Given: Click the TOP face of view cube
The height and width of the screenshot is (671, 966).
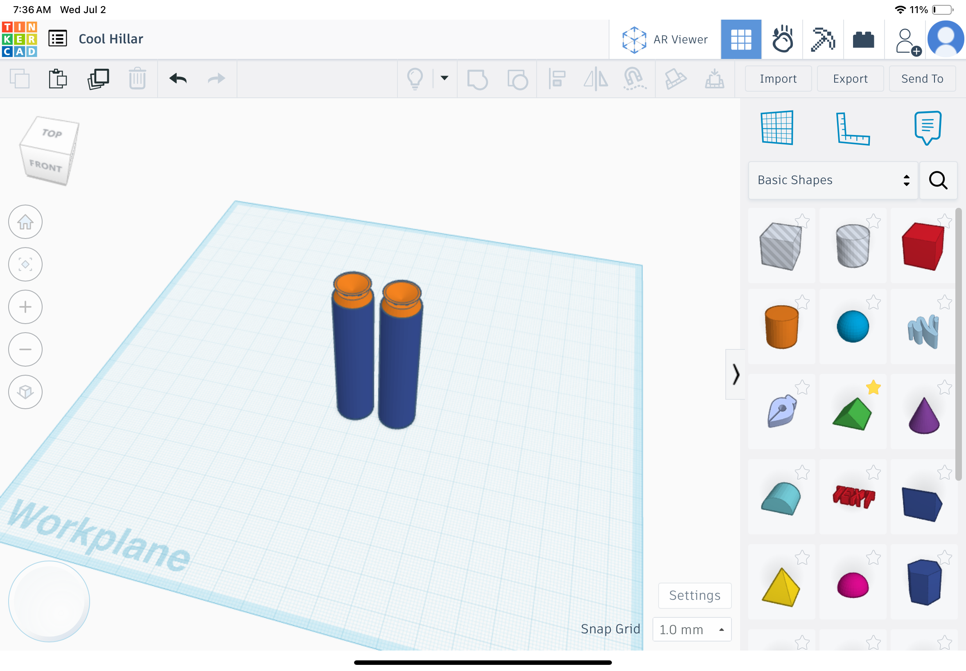Looking at the screenshot, I should coord(52,133).
